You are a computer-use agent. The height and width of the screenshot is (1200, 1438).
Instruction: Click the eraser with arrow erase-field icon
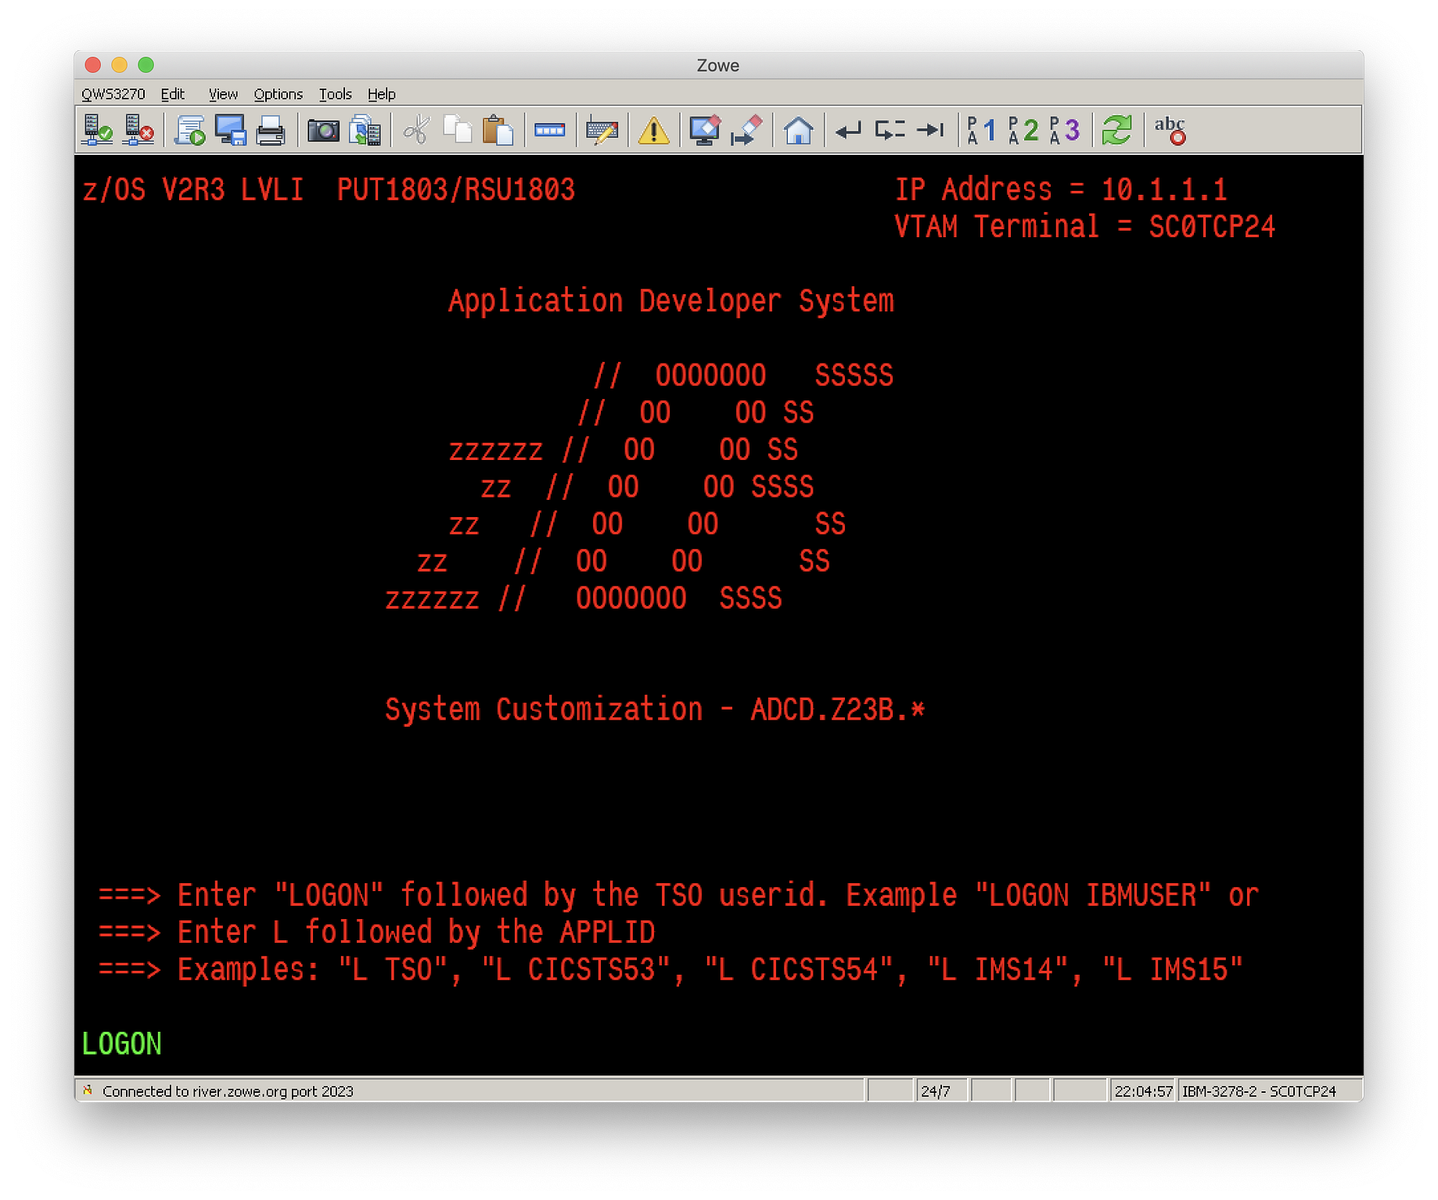click(746, 130)
